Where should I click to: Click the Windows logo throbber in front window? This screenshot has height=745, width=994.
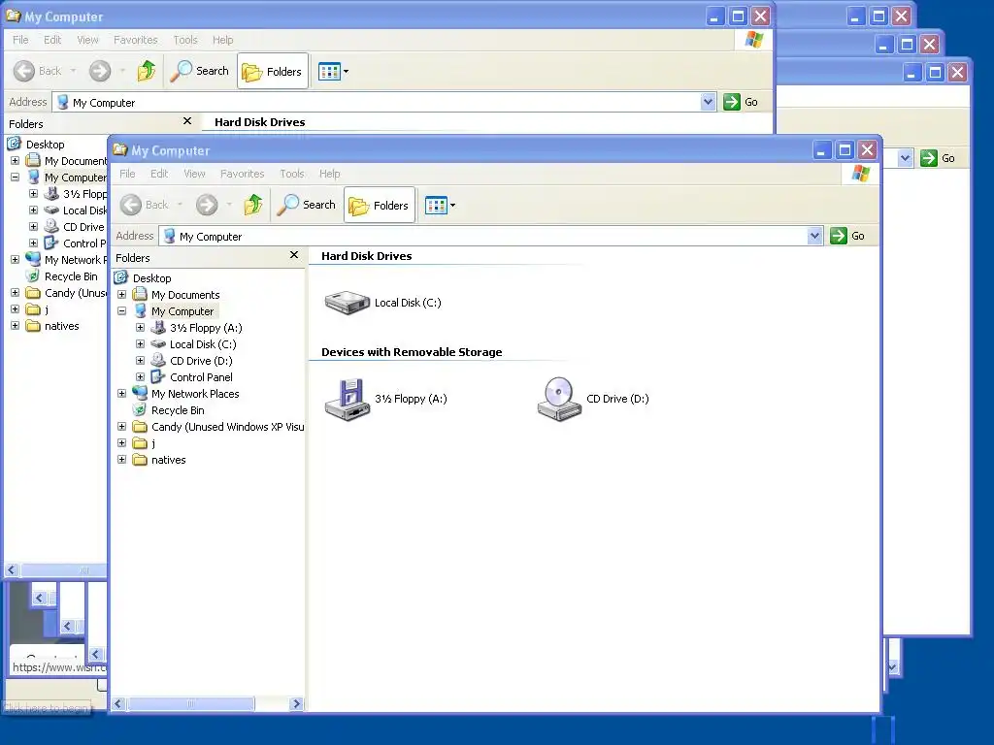click(860, 173)
